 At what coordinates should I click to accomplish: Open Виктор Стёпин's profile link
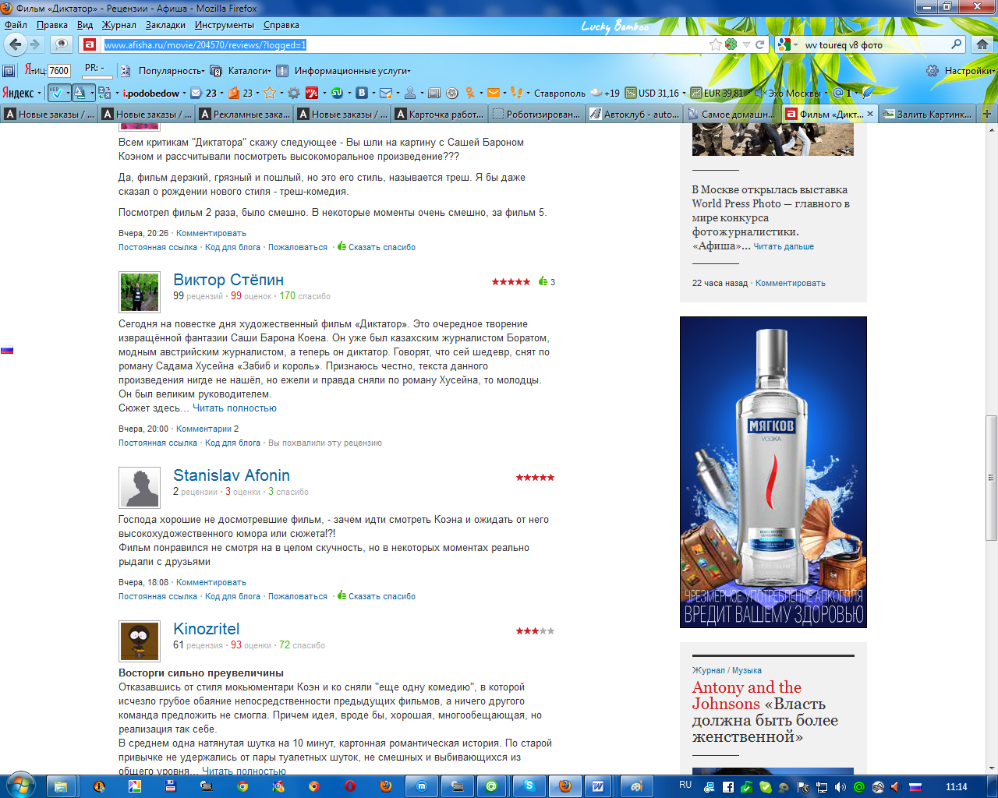click(x=228, y=280)
